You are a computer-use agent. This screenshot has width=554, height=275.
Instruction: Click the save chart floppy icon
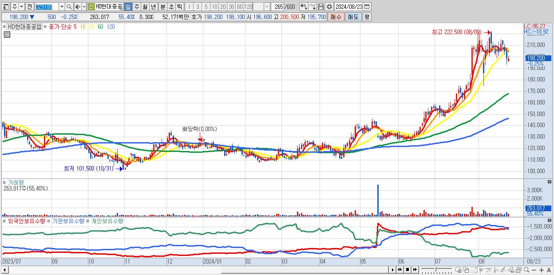pos(321,7)
